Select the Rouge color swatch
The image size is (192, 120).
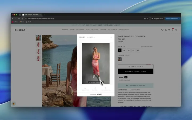(x=120, y=59)
